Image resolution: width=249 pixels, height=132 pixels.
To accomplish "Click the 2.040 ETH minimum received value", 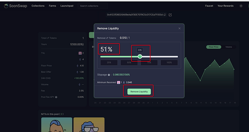I will pos(129,82).
